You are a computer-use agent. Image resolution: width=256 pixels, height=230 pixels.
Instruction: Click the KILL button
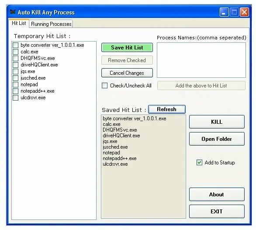pyautogui.click(x=217, y=122)
